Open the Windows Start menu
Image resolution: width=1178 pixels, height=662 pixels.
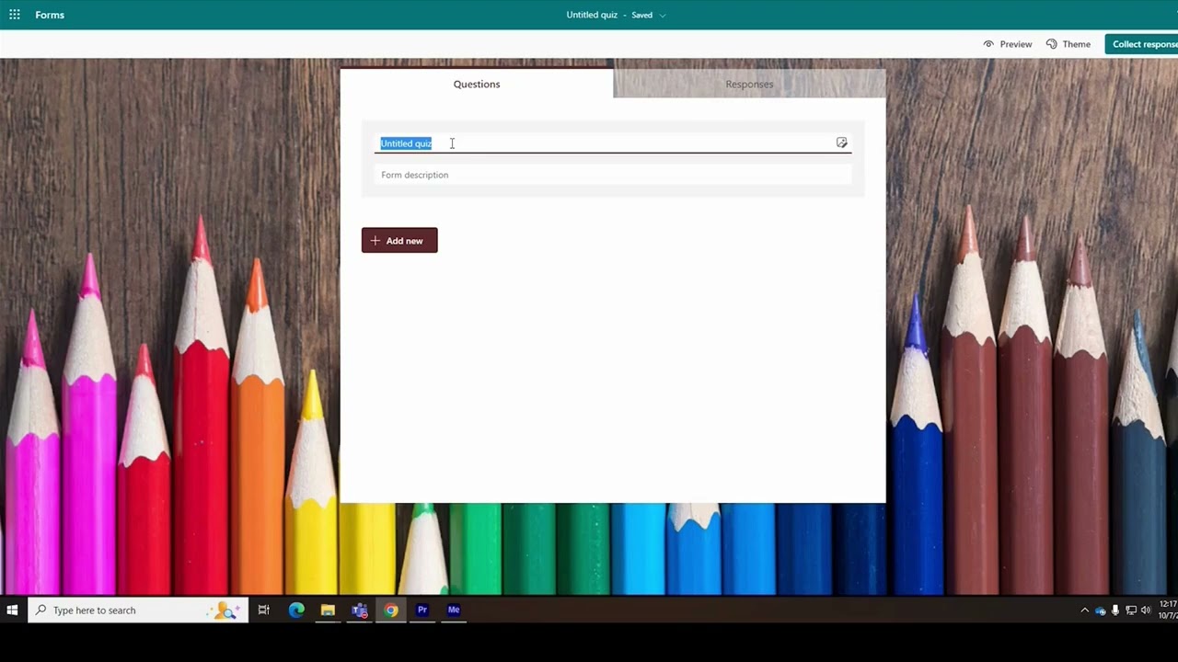(x=13, y=610)
